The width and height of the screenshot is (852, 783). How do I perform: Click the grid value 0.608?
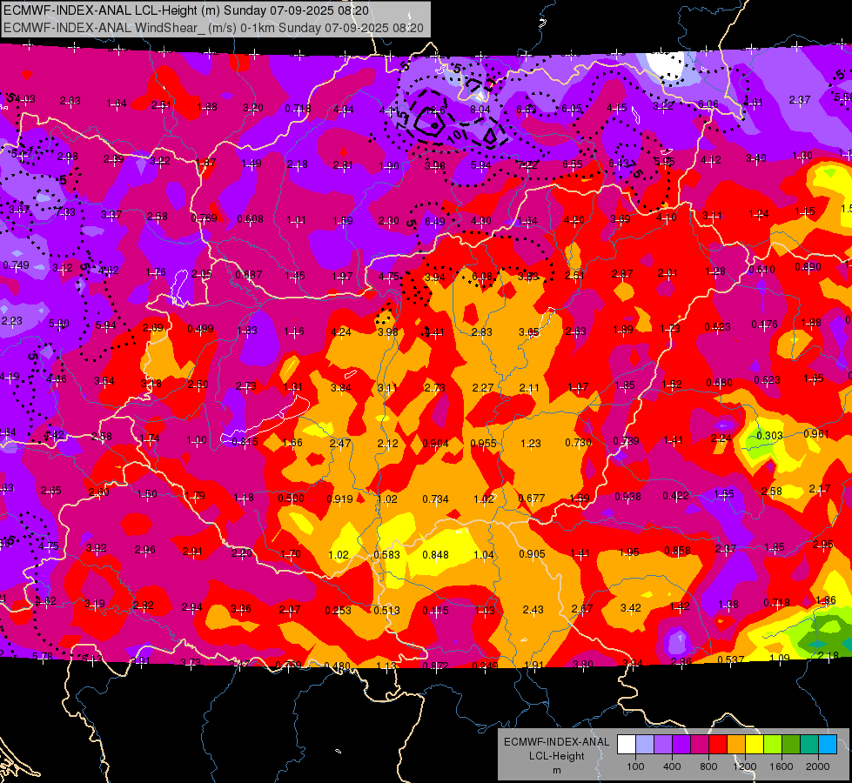pyautogui.click(x=251, y=219)
